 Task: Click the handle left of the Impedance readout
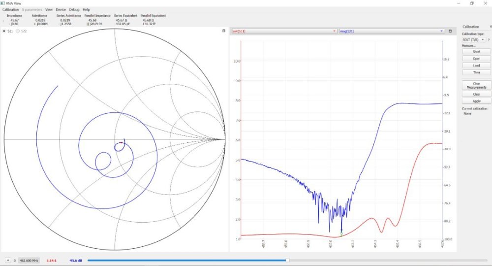[3, 21]
